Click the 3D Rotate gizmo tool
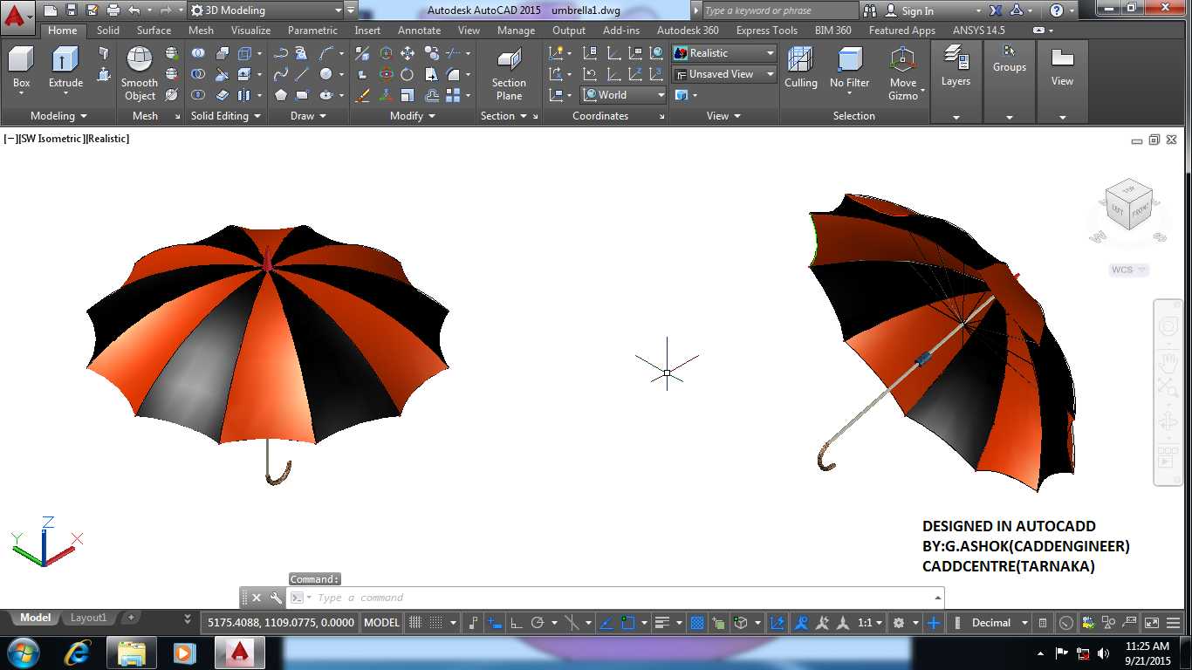 (x=387, y=74)
